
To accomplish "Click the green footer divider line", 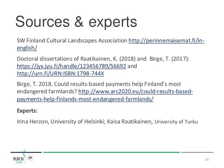I will coord(112,153).
